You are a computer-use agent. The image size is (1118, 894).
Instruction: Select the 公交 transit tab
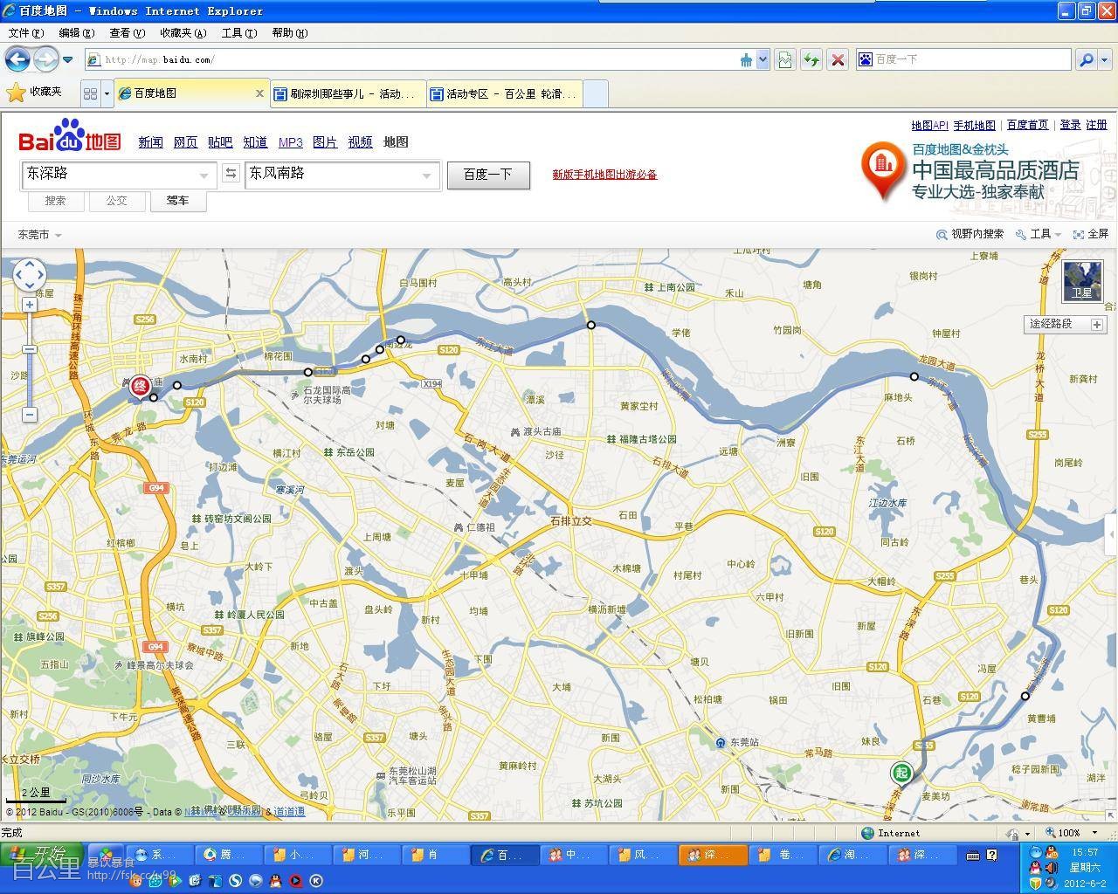tap(117, 201)
